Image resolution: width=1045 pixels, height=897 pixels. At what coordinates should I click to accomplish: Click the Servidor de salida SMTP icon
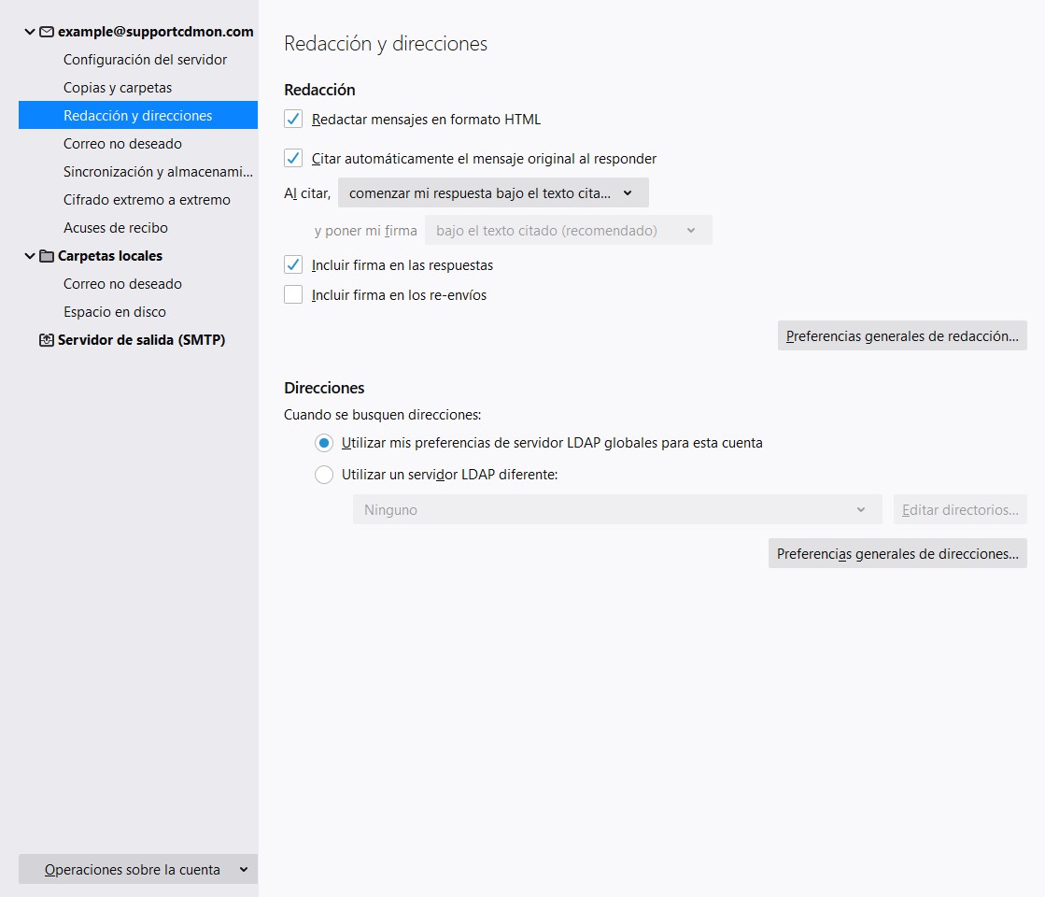click(46, 340)
